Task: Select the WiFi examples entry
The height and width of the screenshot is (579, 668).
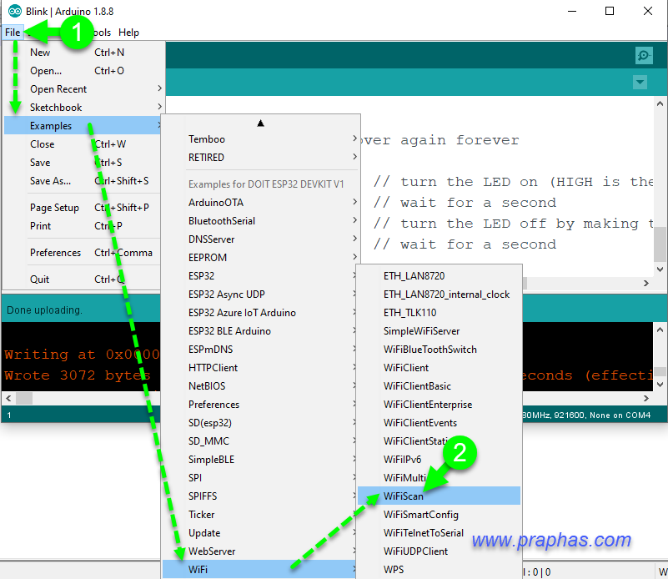Action: click(x=259, y=569)
